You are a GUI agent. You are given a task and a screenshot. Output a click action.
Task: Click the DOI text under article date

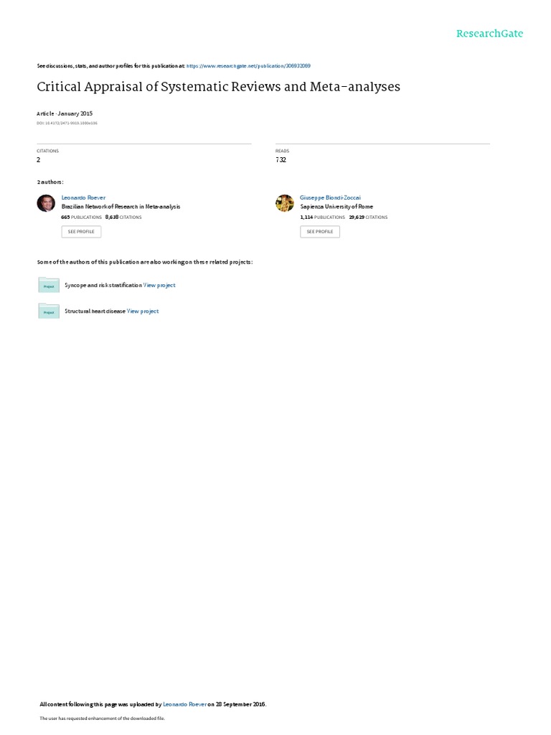[x=67, y=123]
